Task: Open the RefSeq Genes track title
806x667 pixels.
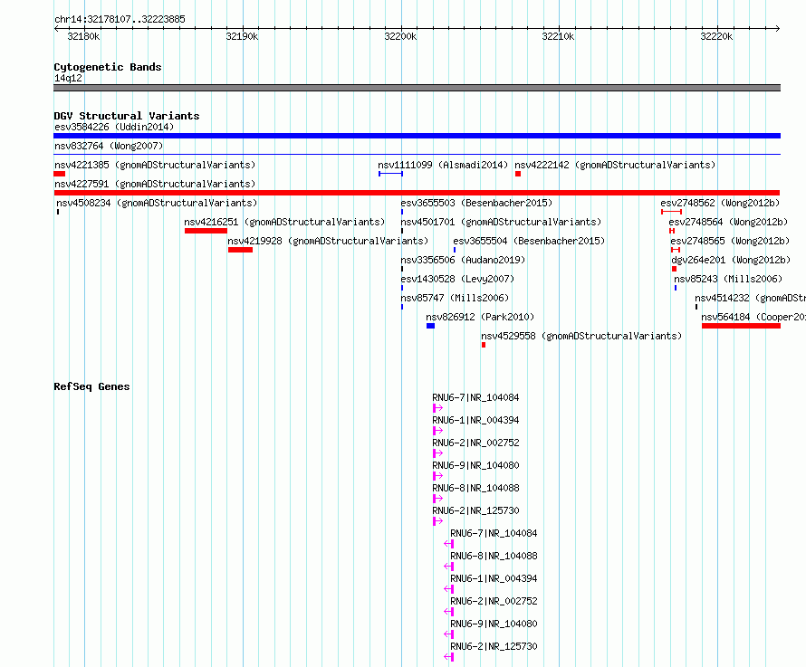Action: coord(91,386)
